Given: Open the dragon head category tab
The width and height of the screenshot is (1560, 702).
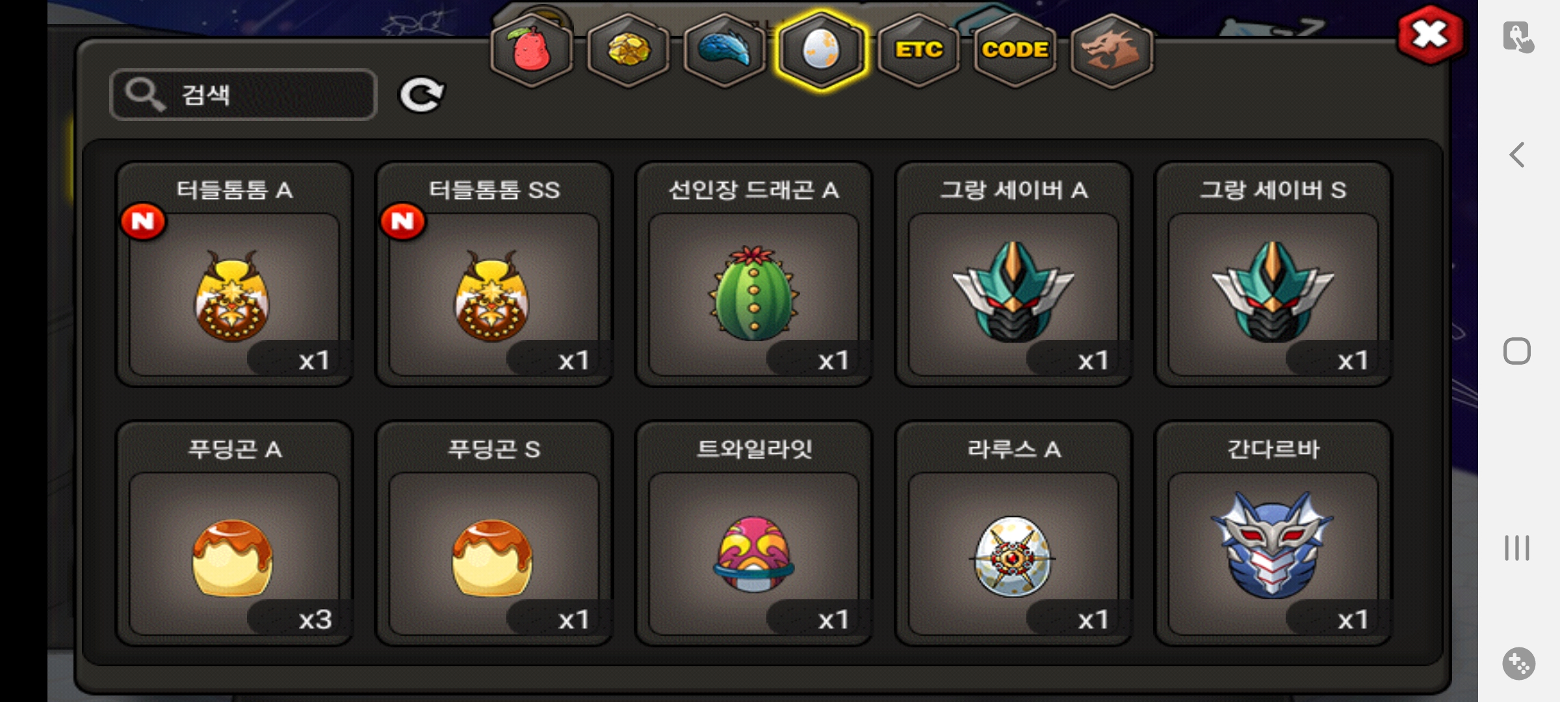Looking at the screenshot, I should coord(1111,49).
